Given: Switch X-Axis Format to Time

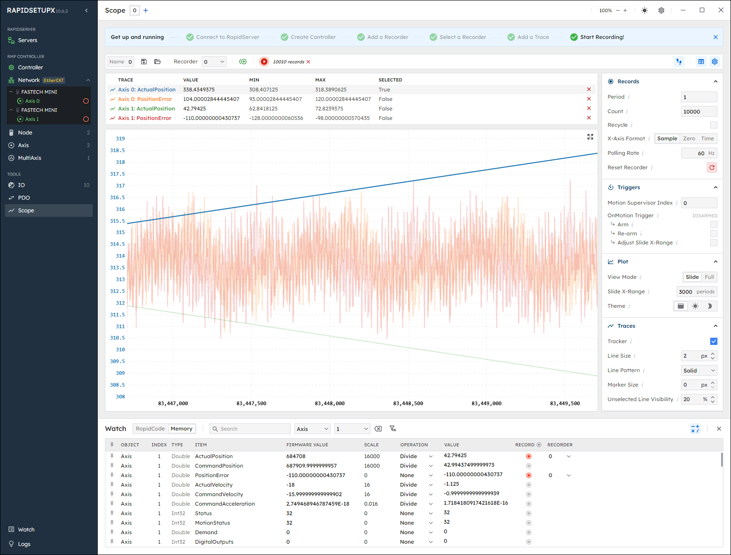Looking at the screenshot, I should pos(707,139).
